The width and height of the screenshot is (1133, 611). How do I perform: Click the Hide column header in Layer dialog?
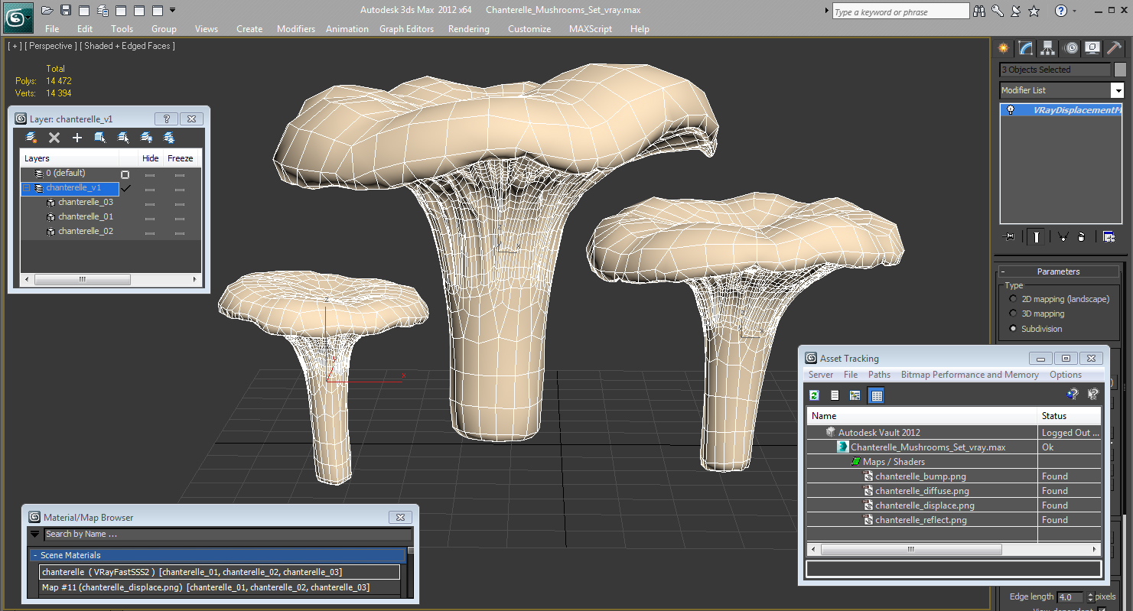(x=151, y=158)
